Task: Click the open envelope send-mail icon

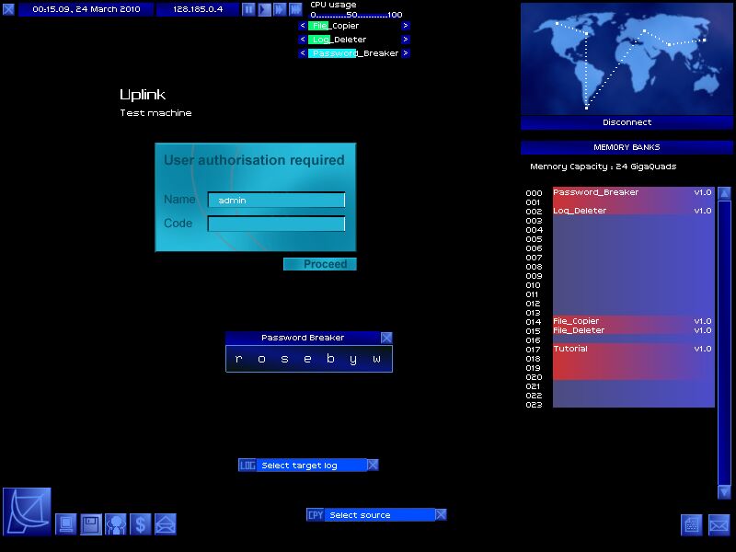Action: coord(166,523)
